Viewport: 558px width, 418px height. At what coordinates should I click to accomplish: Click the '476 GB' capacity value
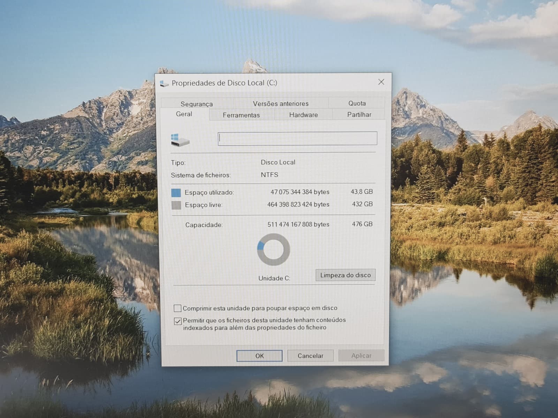362,224
